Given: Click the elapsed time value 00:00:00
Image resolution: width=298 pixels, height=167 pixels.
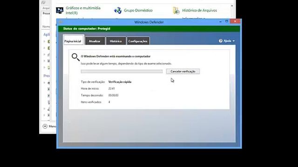Looking at the screenshot, I should click(x=113, y=95).
